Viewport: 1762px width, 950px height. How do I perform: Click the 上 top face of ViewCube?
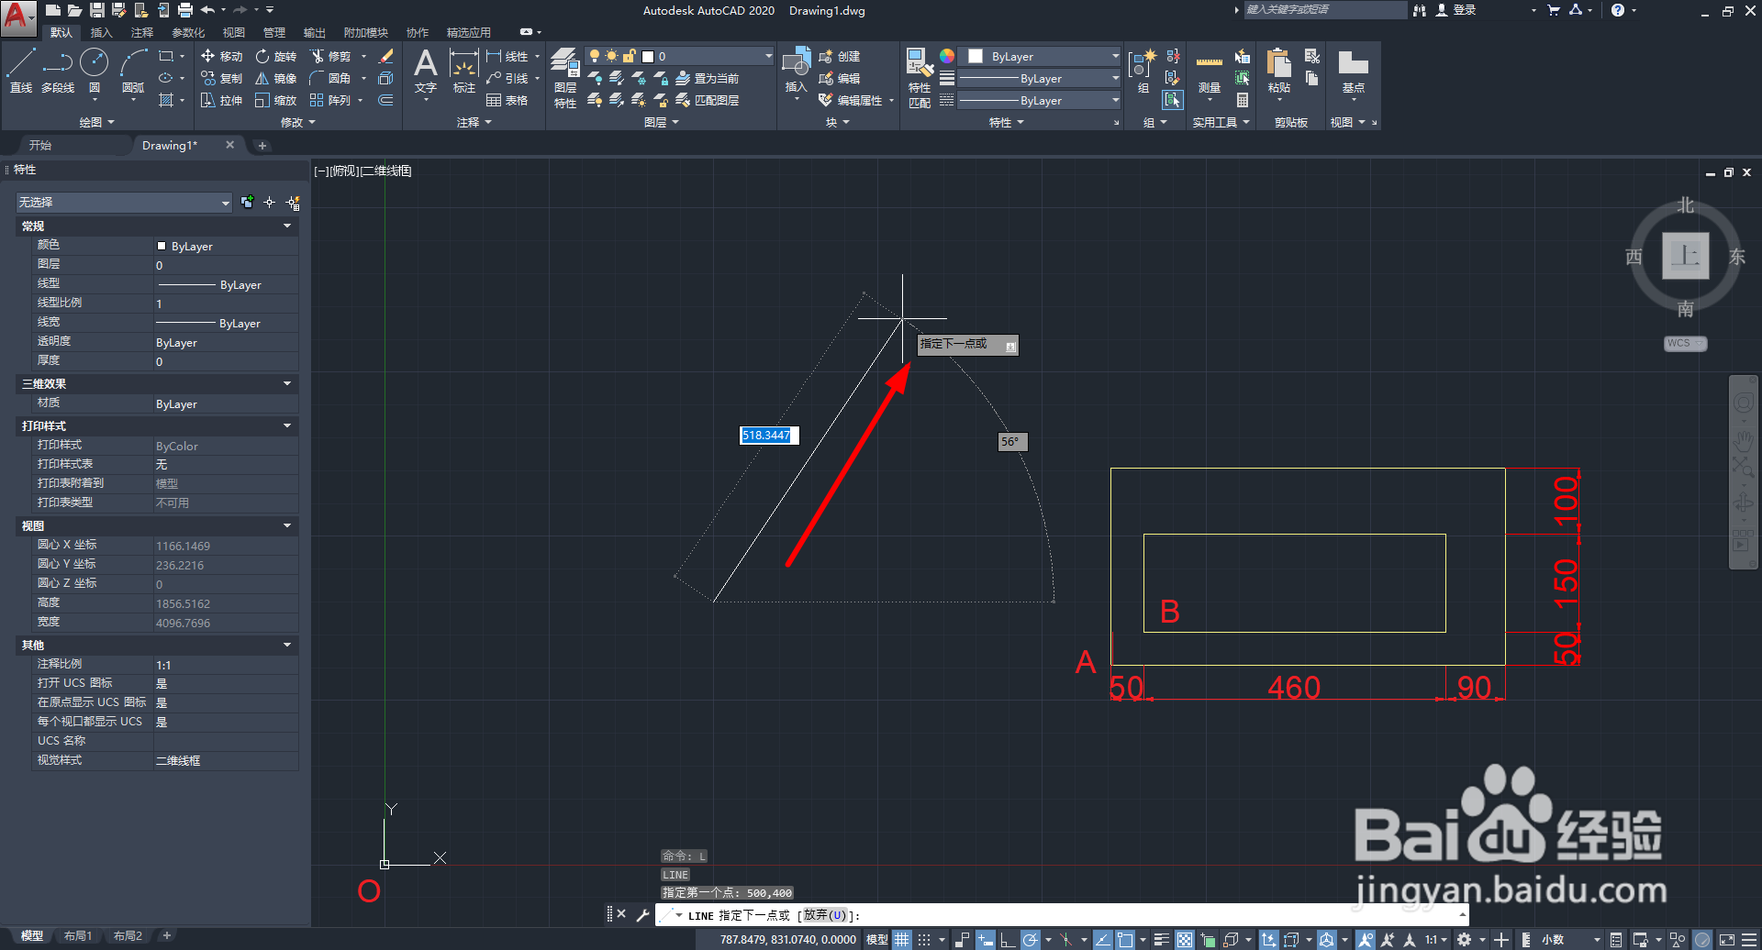[x=1686, y=255]
